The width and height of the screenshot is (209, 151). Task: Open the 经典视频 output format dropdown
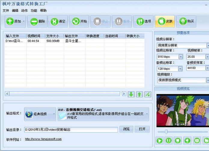(x=54, y=114)
